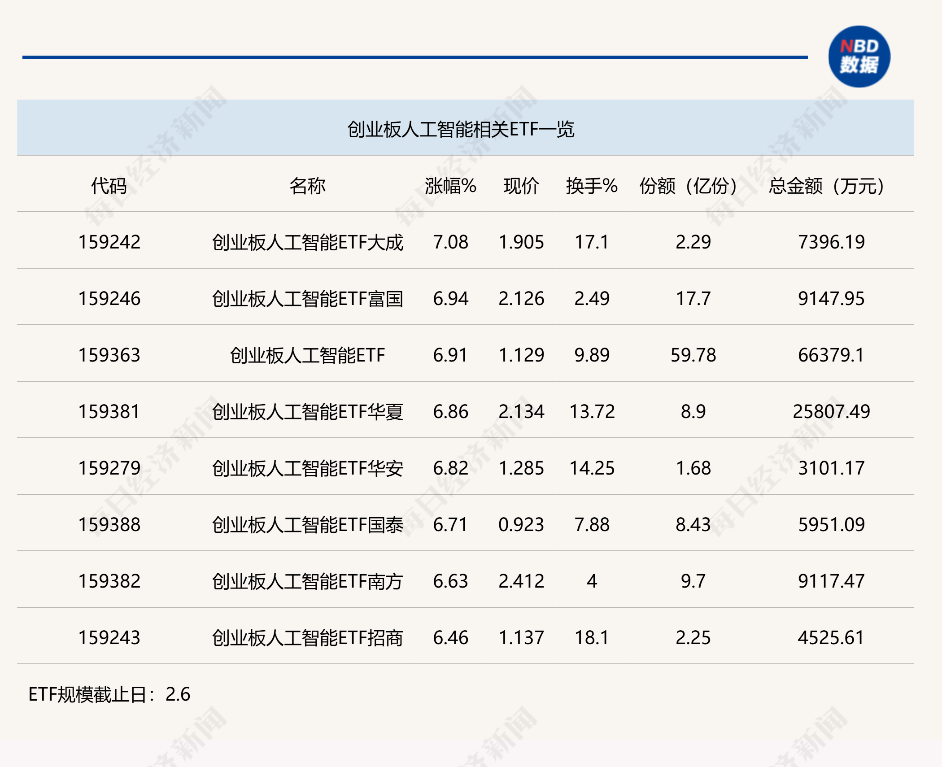942x767 pixels.
Task: Click the 创业板人工智能ETF南方 row name
Action: pos(307,581)
